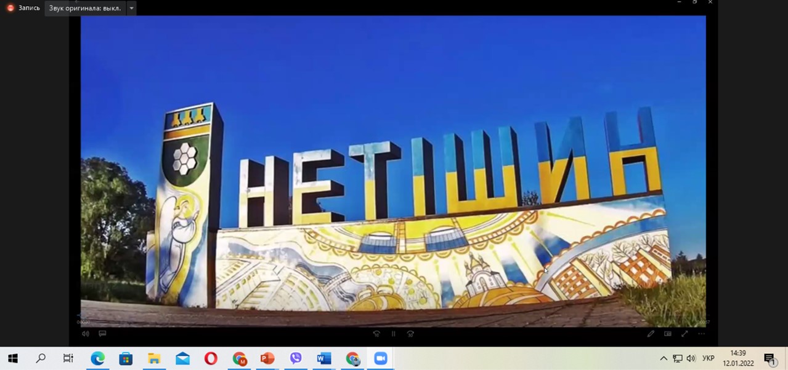788x370 pixels.
Task: Click the video seek progress bar
Action: [x=393, y=317]
